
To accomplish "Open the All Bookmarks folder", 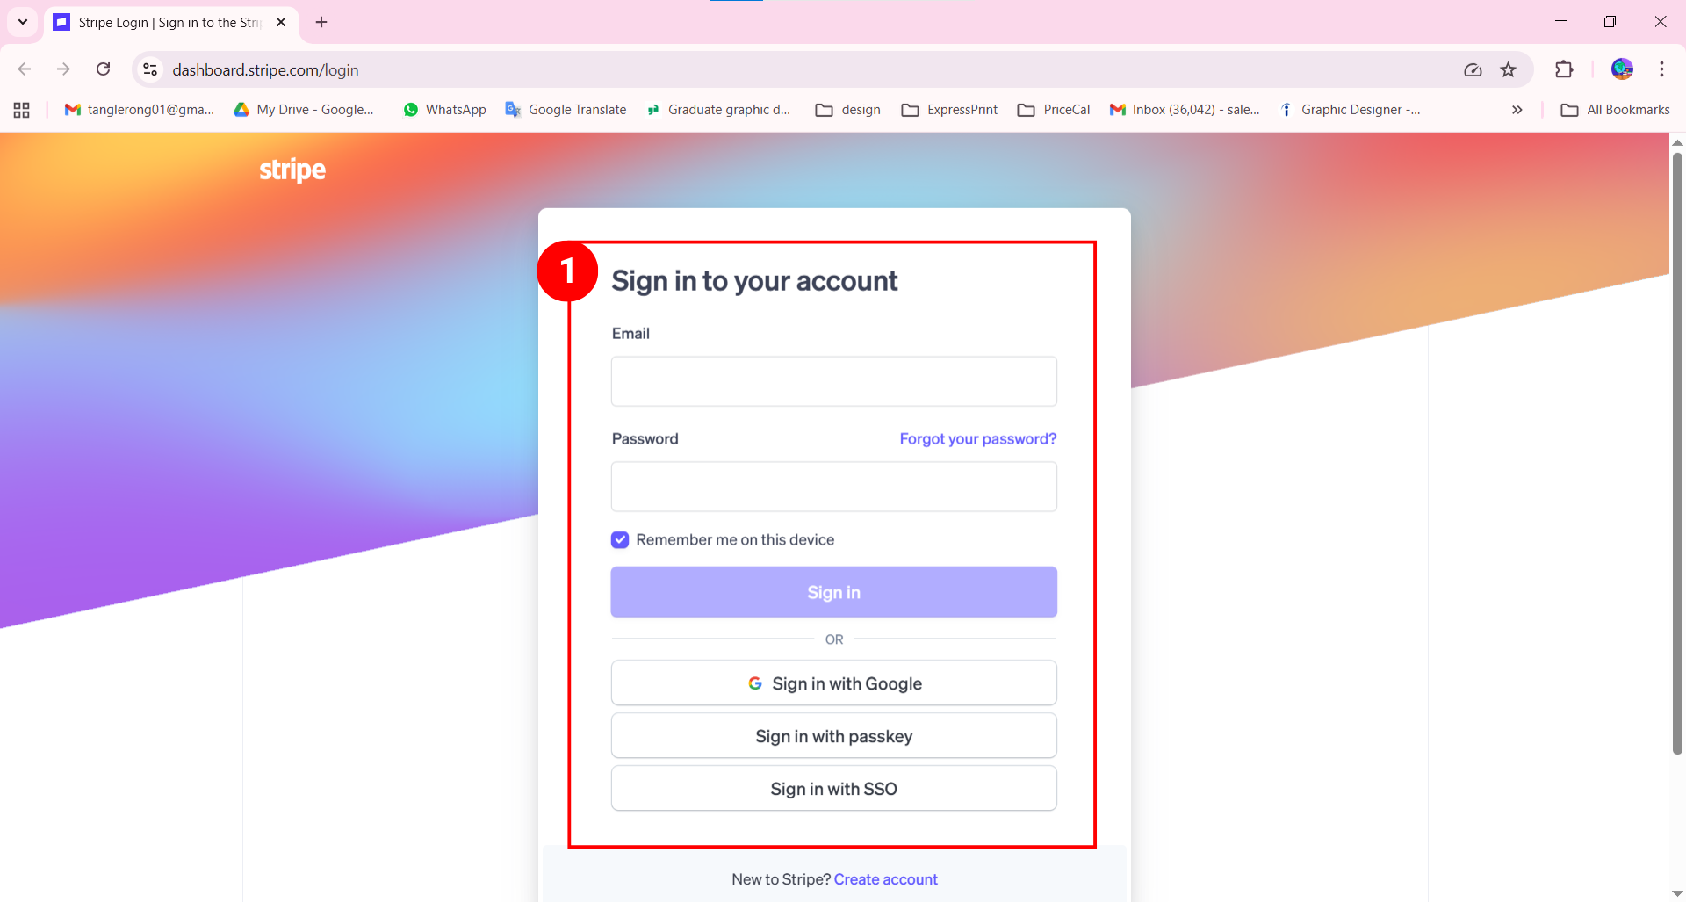I will 1615,110.
